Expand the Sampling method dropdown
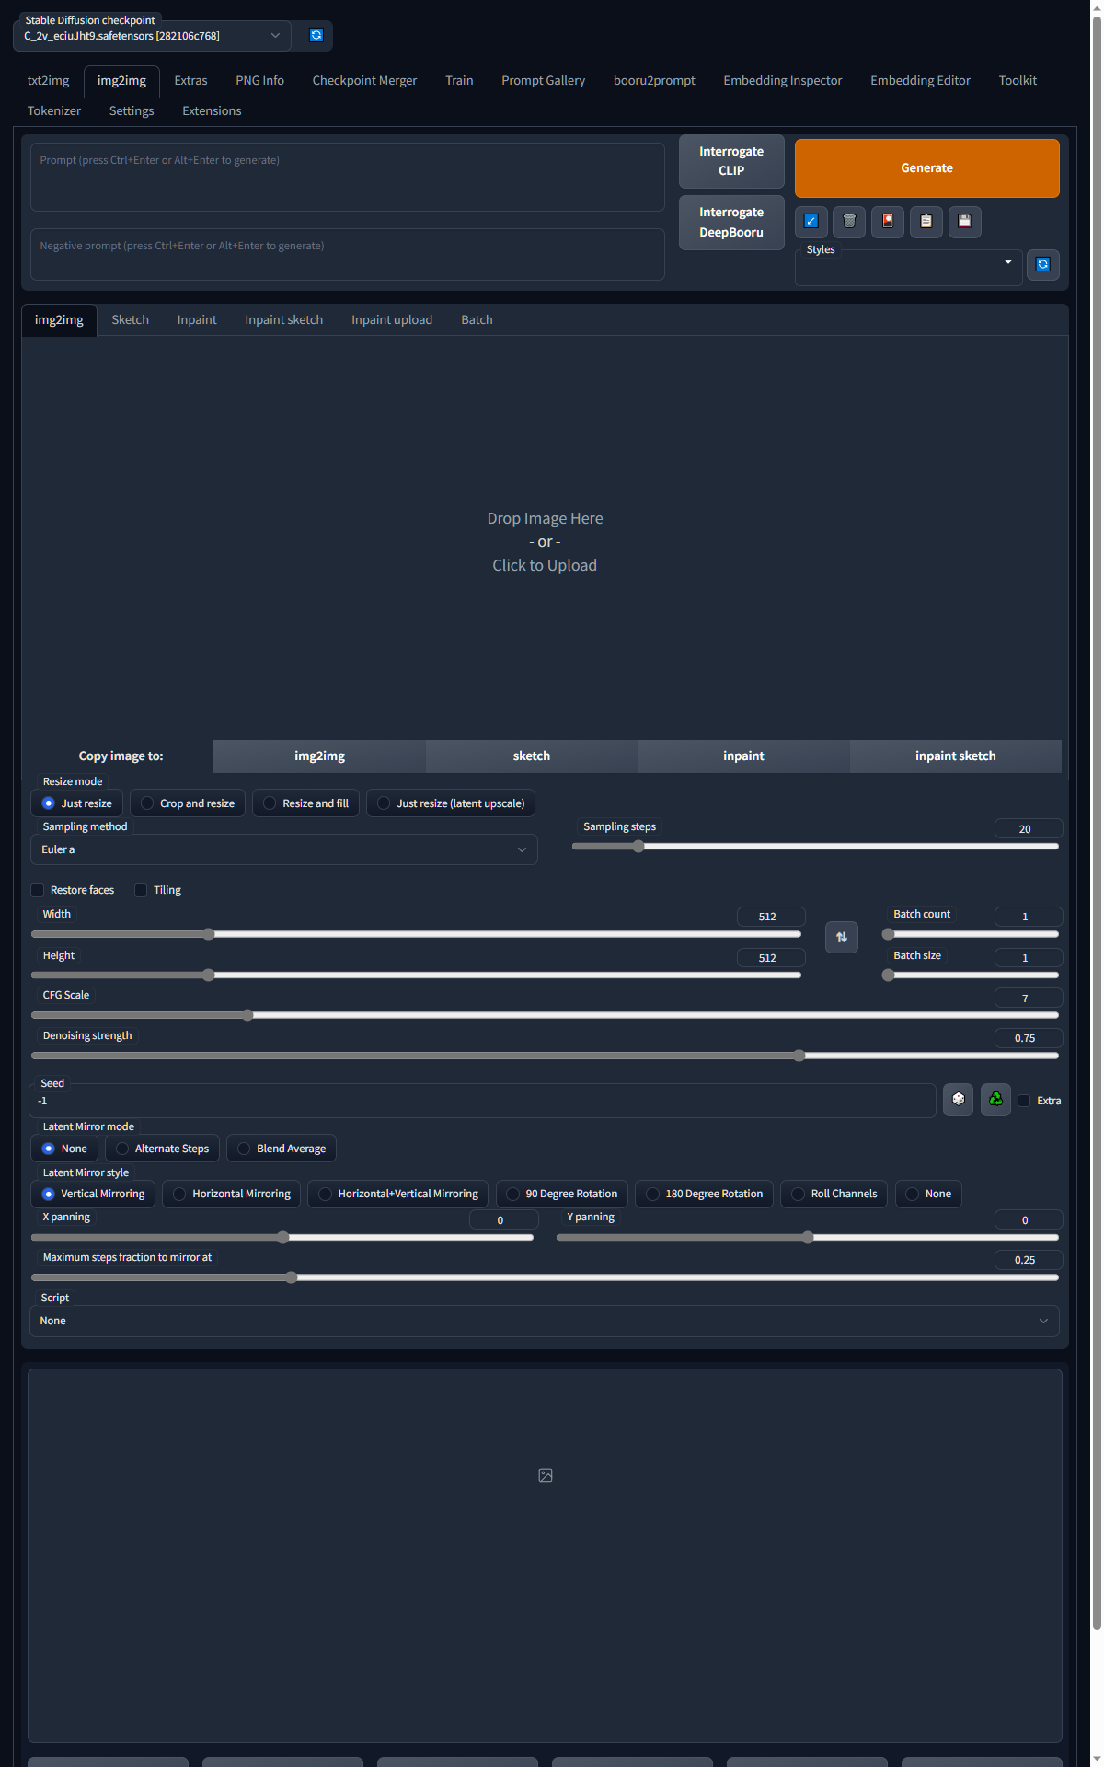The height and width of the screenshot is (1767, 1104). 284,849
